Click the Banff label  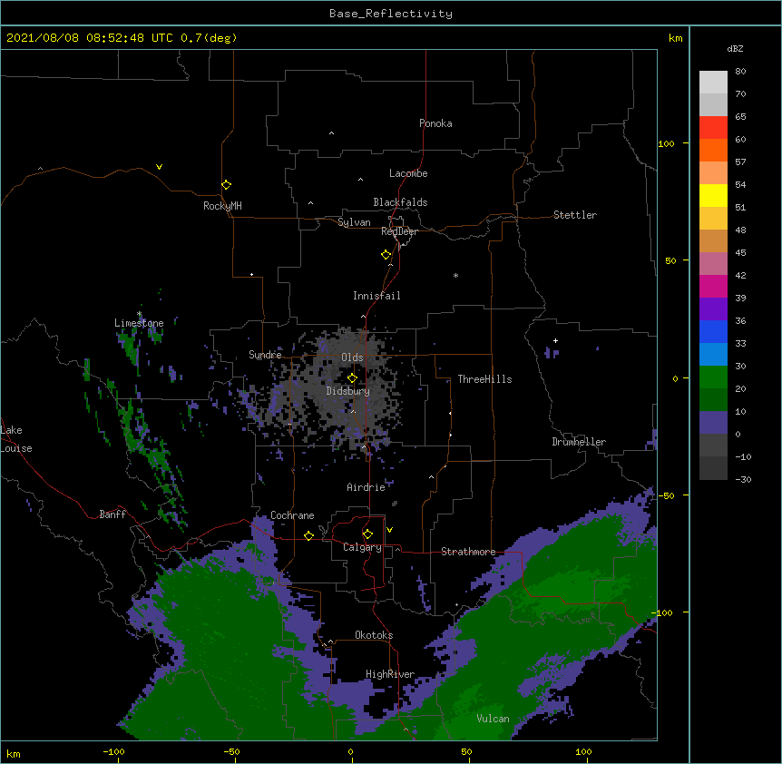click(x=112, y=514)
